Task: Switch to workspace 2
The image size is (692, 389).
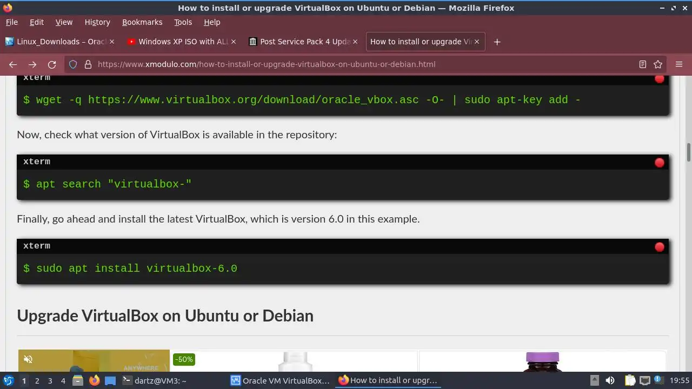Action: pos(37,380)
